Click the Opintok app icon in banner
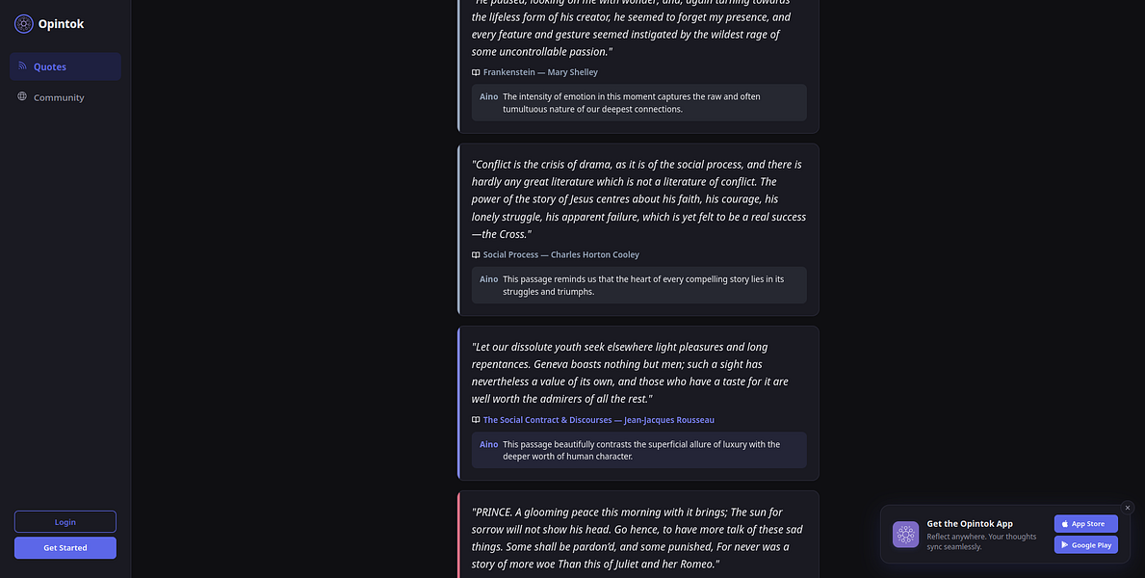This screenshot has height=578, width=1145. pyautogui.click(x=905, y=534)
